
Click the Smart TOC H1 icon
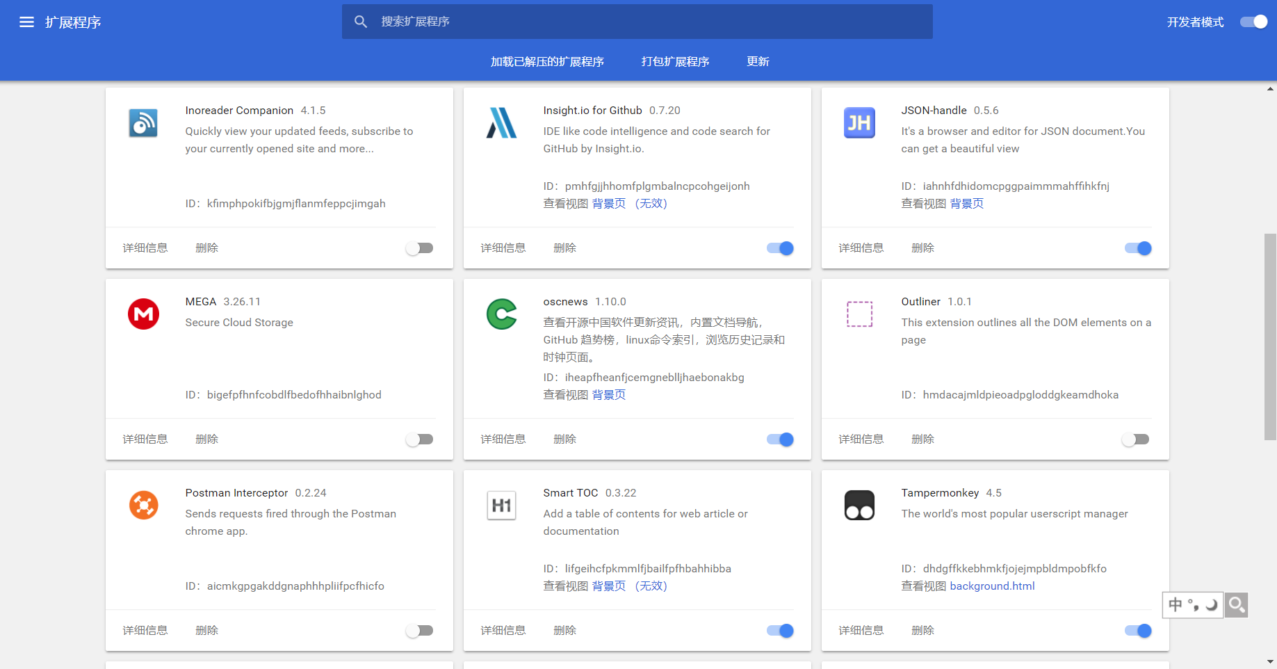pos(501,506)
